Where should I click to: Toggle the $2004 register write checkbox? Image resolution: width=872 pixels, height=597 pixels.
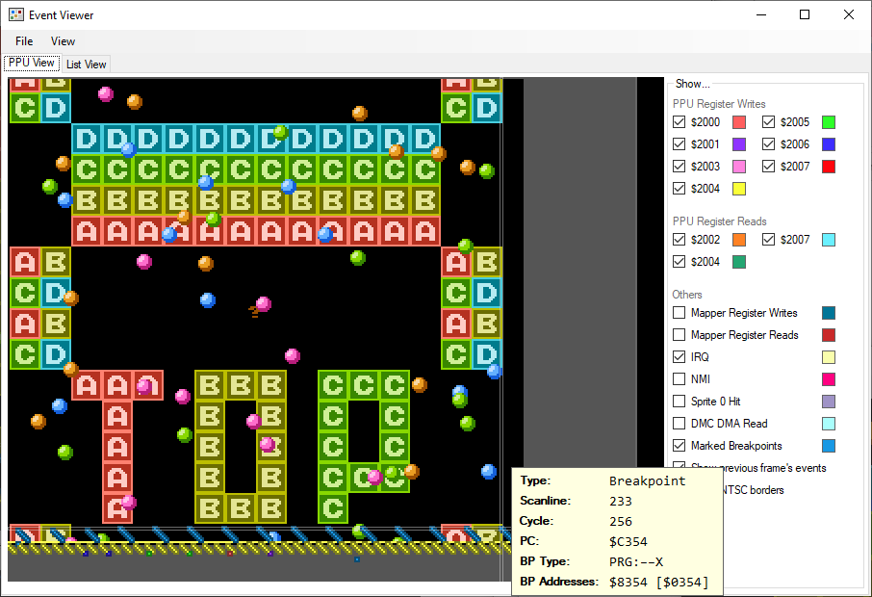coord(680,189)
